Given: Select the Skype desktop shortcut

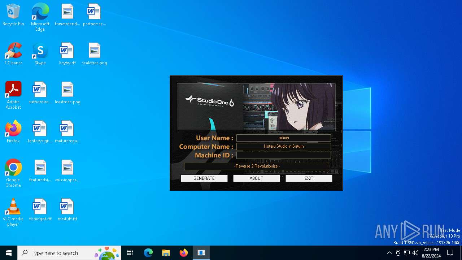Looking at the screenshot, I should pyautogui.click(x=40, y=54).
